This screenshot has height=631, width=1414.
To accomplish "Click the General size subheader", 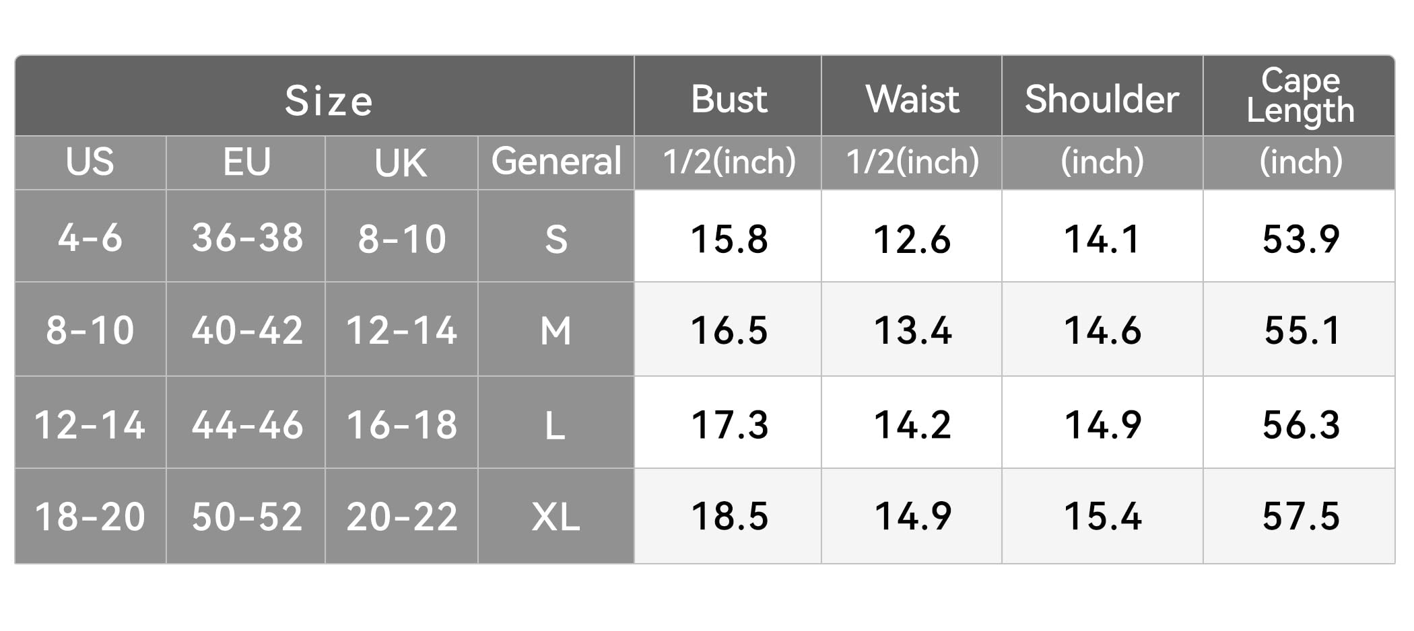I will (x=556, y=162).
